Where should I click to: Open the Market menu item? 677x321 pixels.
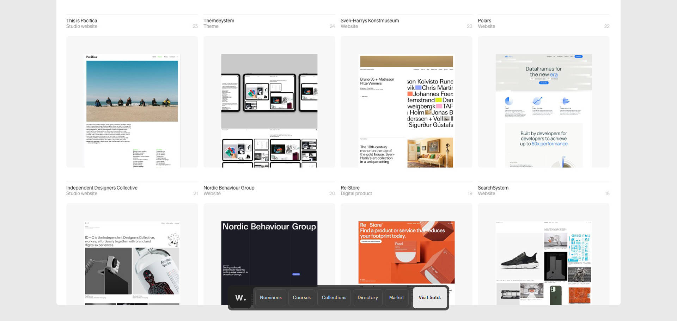(397, 298)
